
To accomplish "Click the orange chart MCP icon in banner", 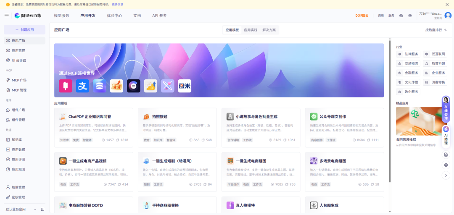I will (117, 86).
